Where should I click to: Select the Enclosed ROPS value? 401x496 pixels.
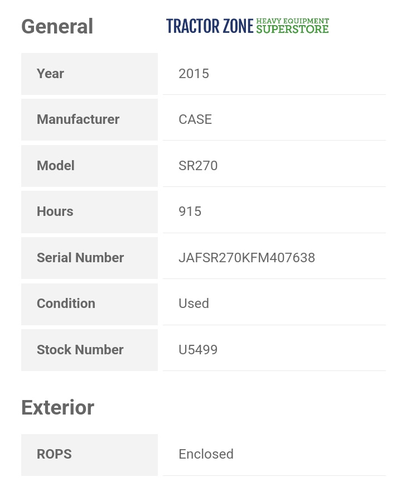pos(206,454)
